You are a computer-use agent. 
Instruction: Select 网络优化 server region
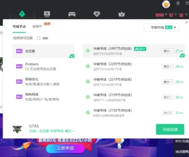(43, 82)
